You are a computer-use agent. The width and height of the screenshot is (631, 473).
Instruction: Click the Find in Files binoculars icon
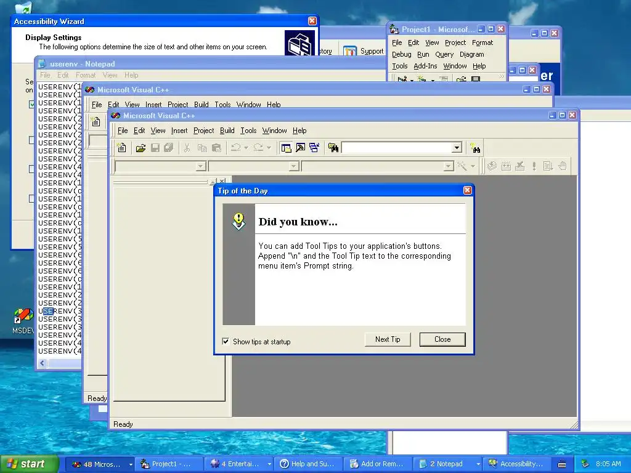click(x=333, y=148)
